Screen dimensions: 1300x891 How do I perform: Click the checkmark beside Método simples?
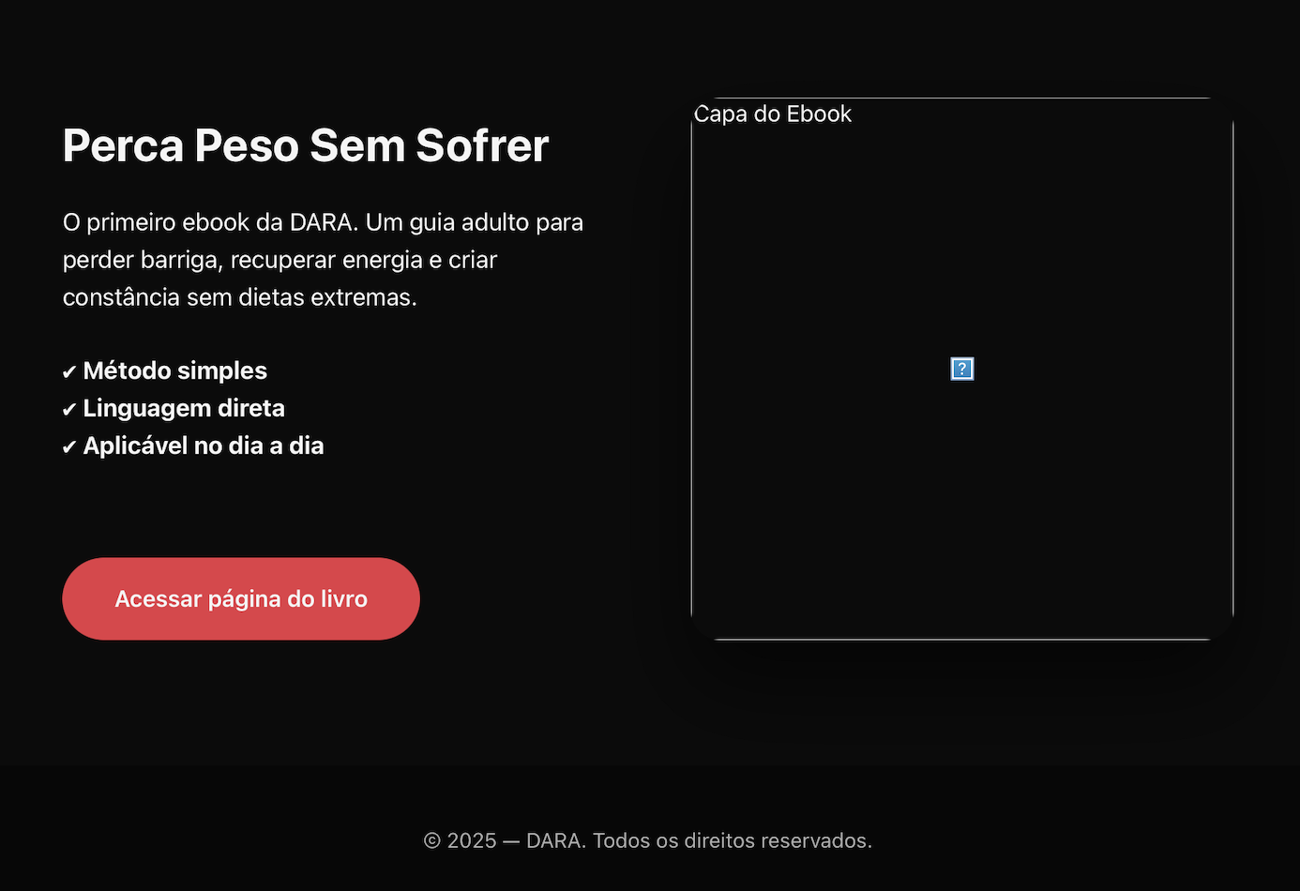point(69,372)
